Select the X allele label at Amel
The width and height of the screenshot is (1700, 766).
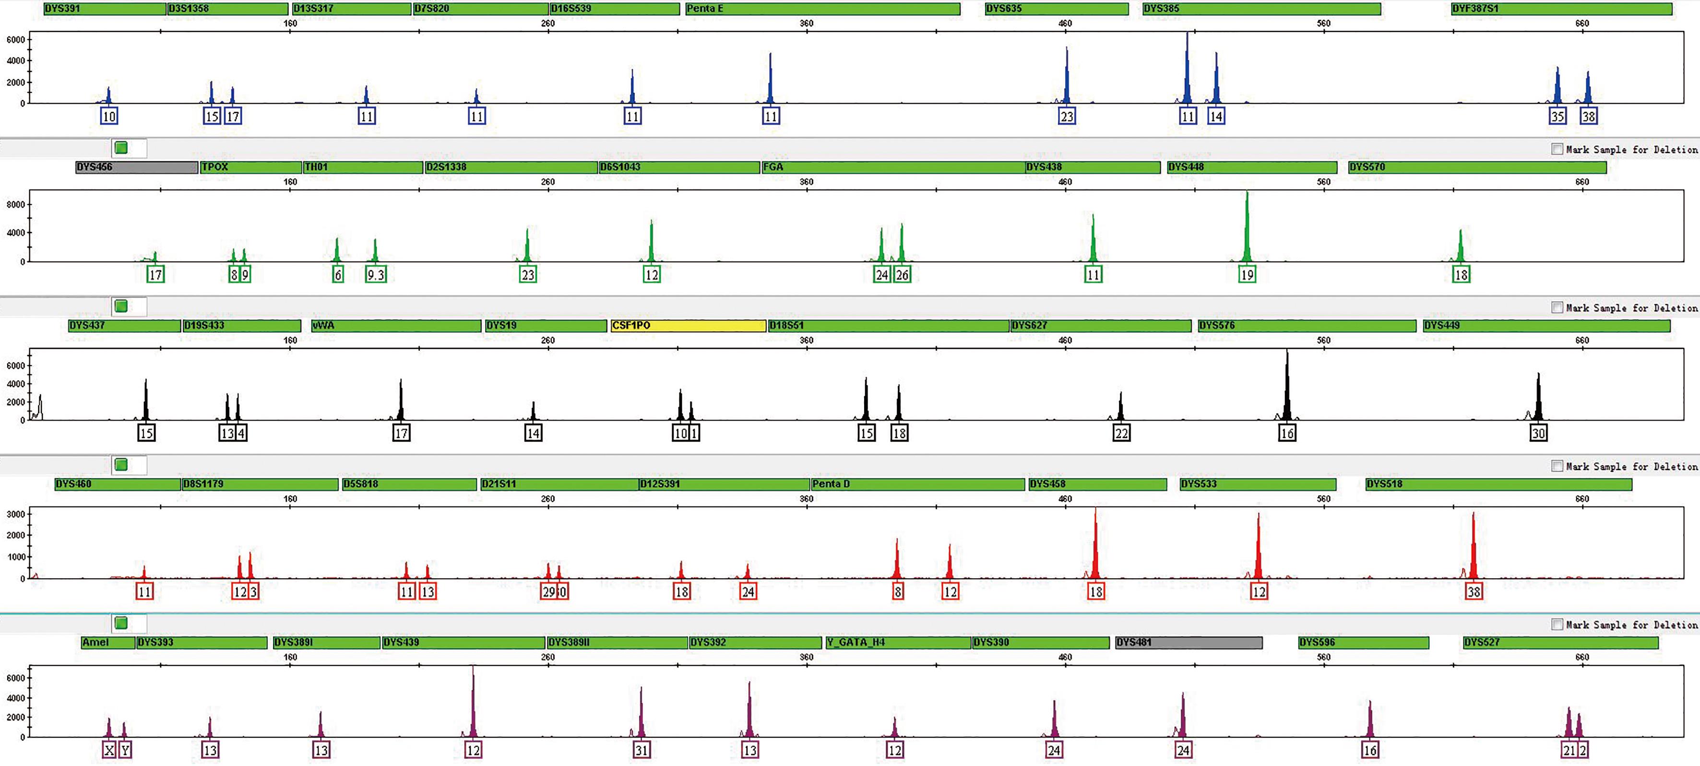(x=109, y=750)
